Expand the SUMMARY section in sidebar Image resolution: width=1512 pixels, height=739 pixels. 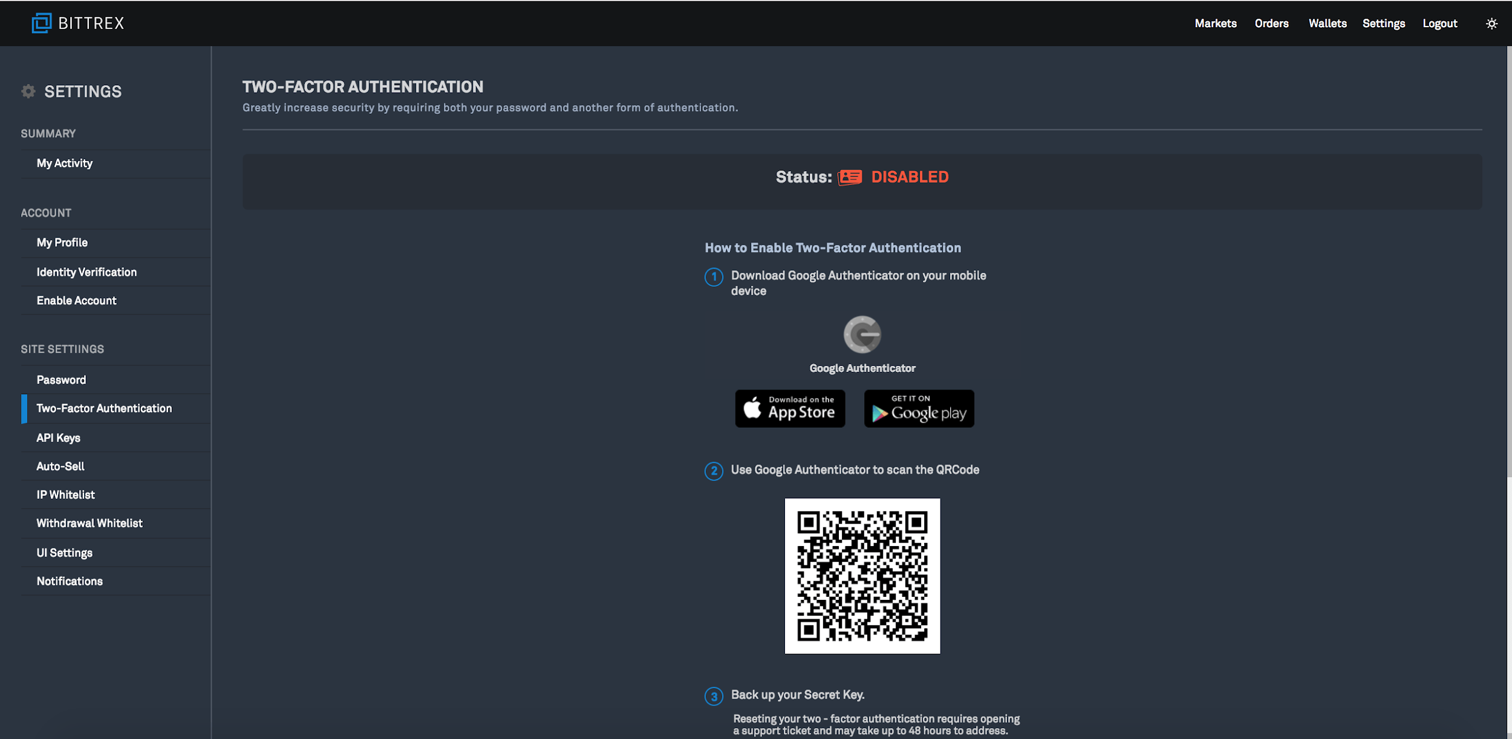click(47, 134)
